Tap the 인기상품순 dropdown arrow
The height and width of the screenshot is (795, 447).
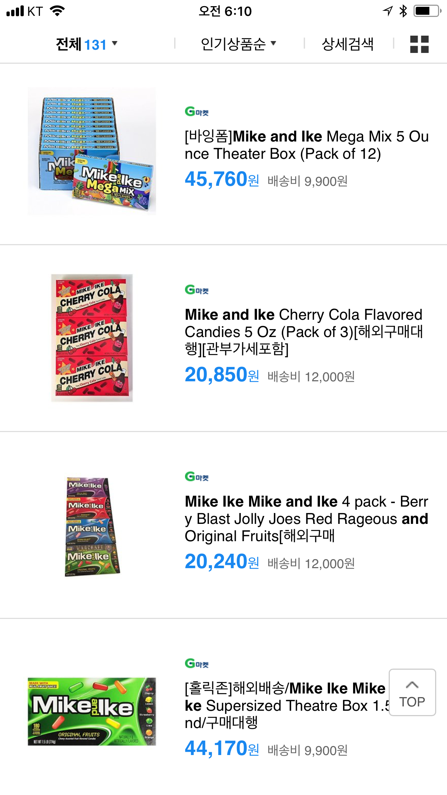coord(274,44)
